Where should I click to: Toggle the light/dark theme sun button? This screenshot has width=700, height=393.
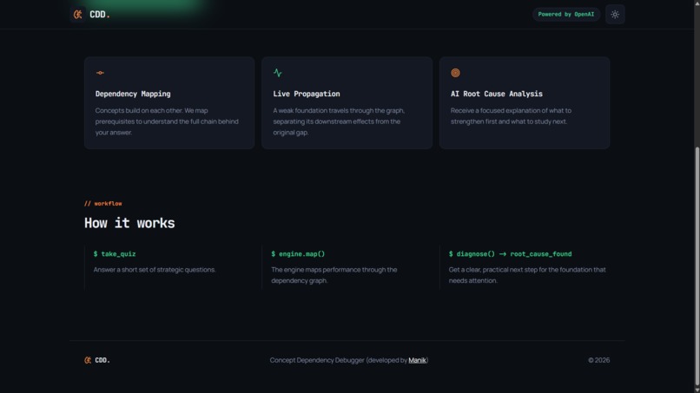click(x=615, y=14)
